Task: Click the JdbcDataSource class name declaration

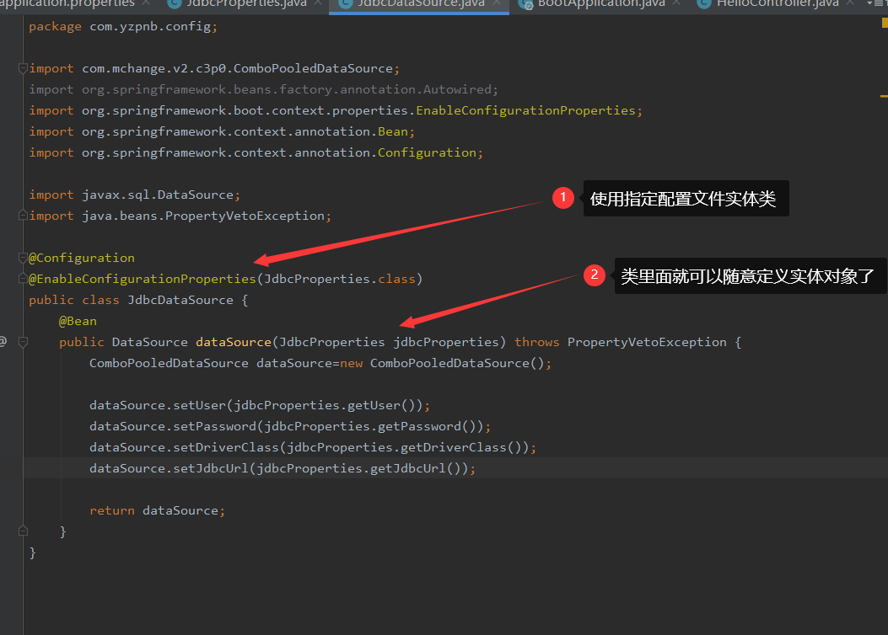Action: click(x=180, y=301)
